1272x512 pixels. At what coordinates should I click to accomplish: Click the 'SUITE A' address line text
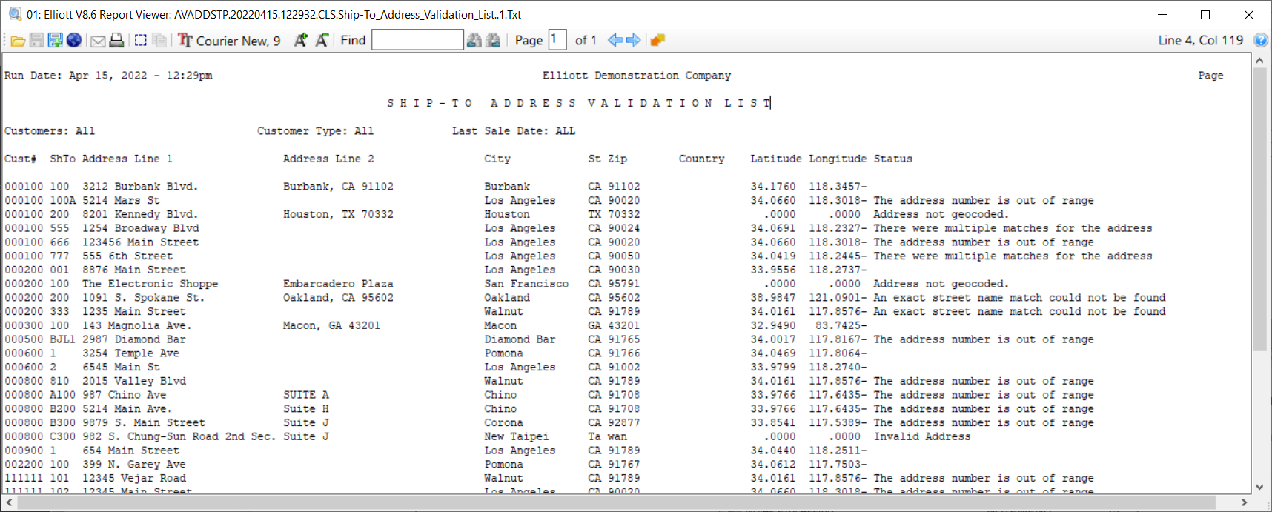(x=305, y=395)
